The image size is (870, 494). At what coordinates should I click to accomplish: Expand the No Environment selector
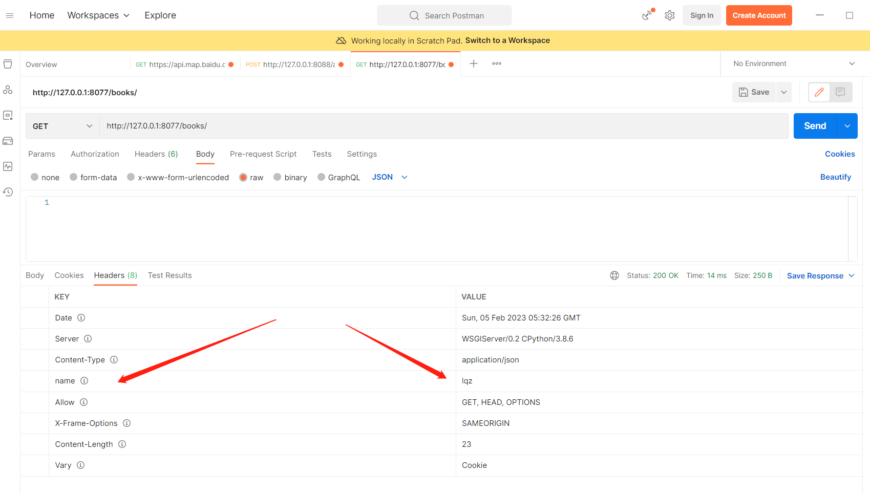pos(794,63)
